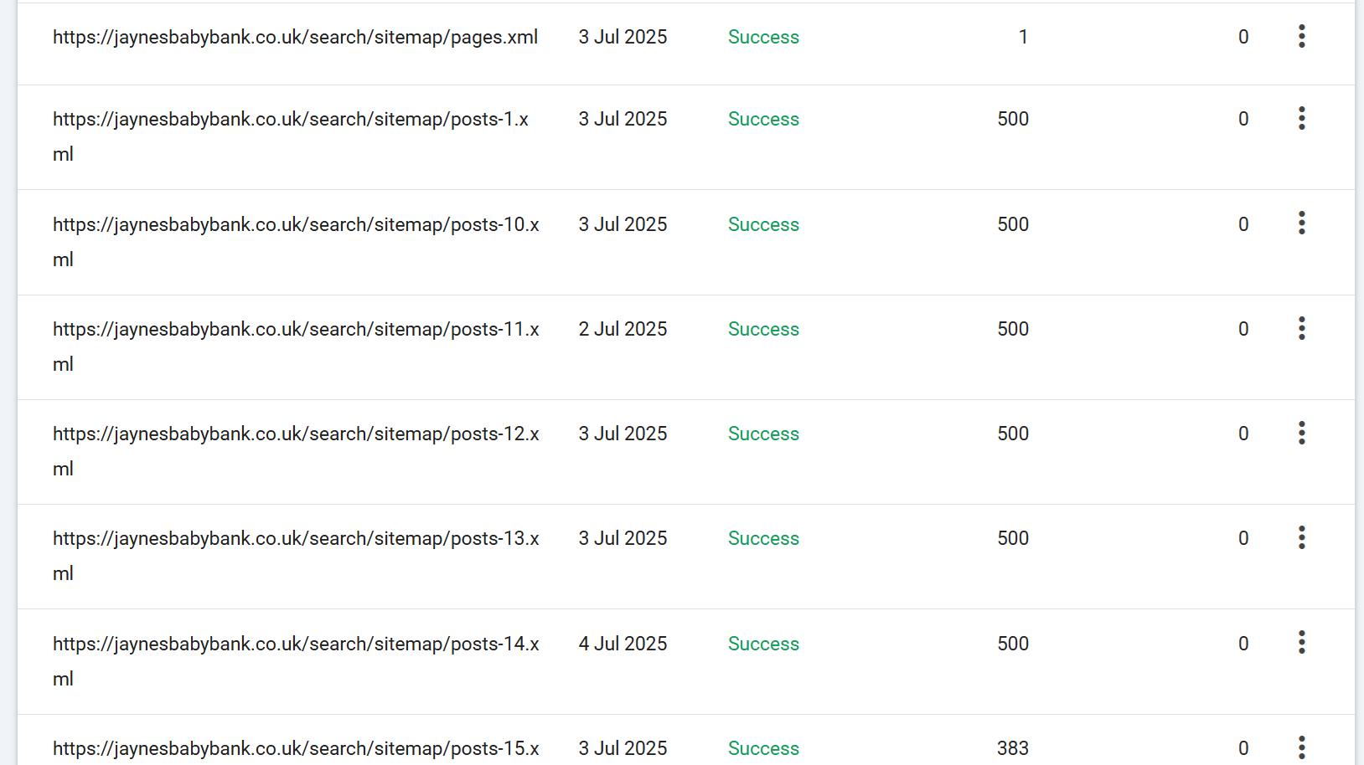Click the 0 videos value for pages.xml

(1243, 37)
